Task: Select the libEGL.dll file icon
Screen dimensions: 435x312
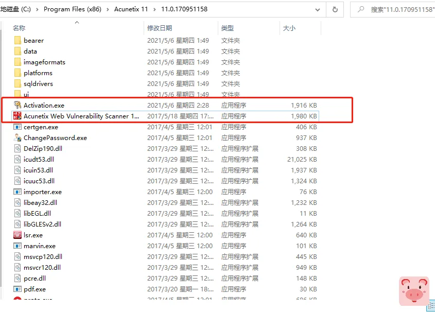Action: coord(18,213)
